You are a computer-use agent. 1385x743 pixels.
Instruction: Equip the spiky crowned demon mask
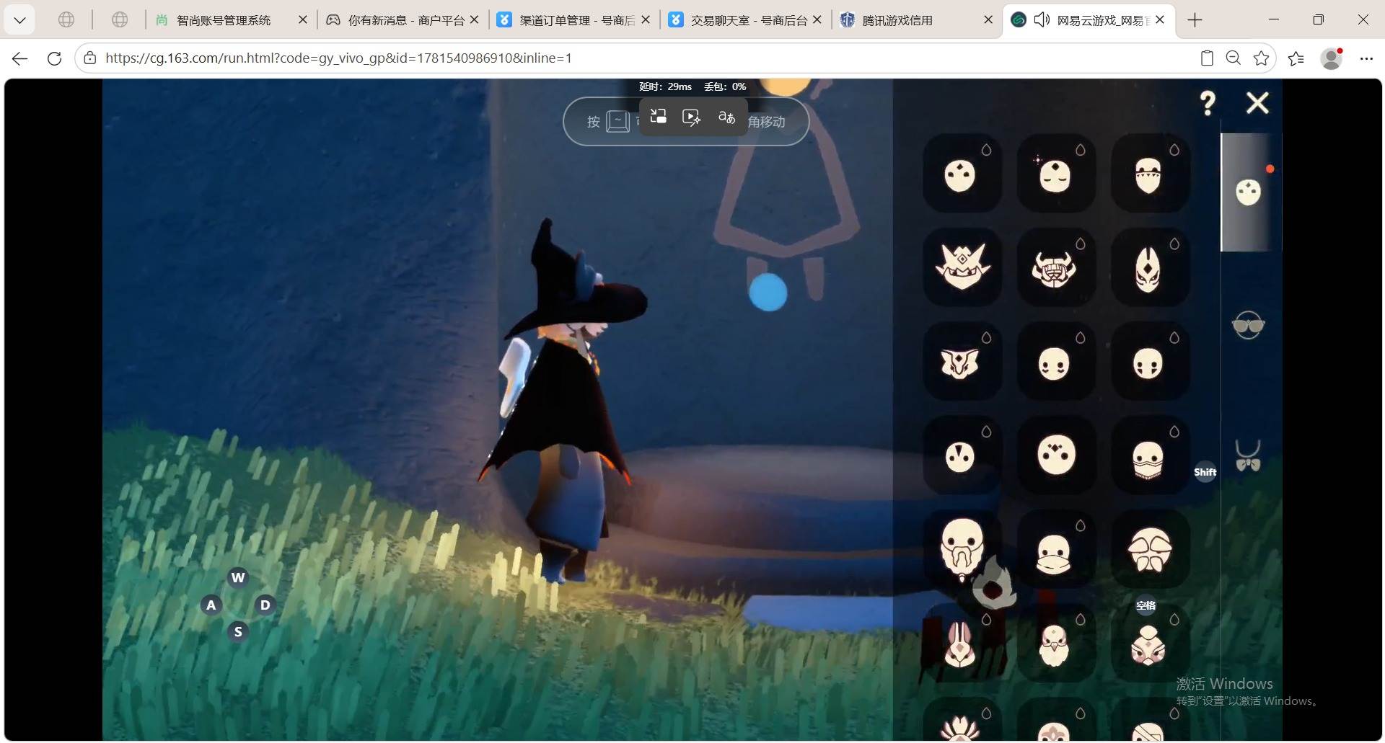point(962,267)
